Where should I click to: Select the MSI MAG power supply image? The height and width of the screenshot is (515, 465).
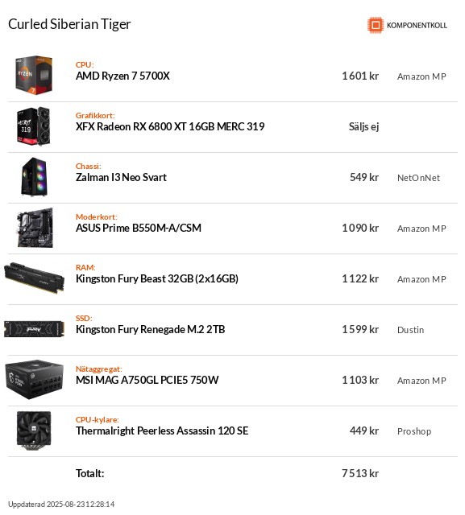point(34,380)
